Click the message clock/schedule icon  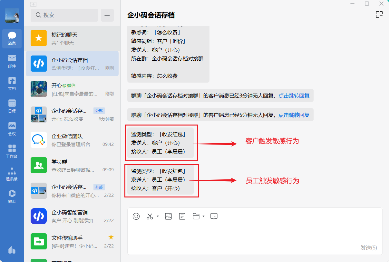[214, 216]
